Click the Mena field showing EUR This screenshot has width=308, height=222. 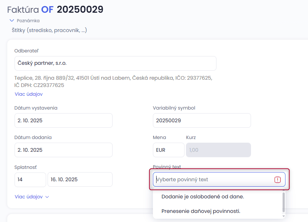169,150
